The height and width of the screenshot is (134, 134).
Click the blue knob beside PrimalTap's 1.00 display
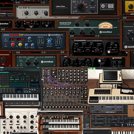coord(29,39)
